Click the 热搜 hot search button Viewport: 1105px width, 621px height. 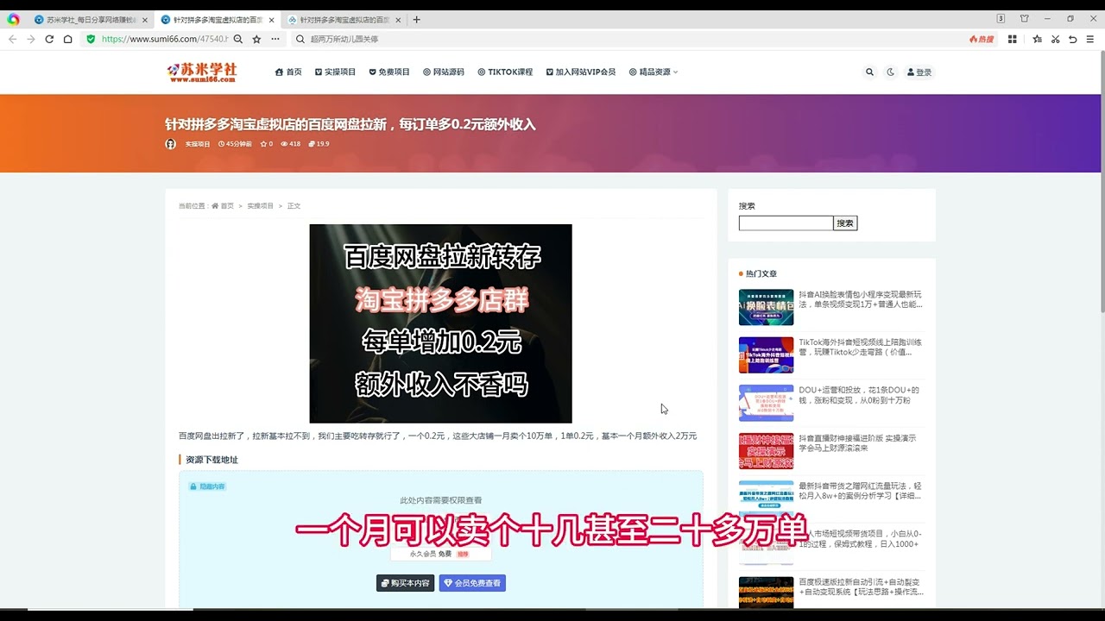pyautogui.click(x=982, y=39)
